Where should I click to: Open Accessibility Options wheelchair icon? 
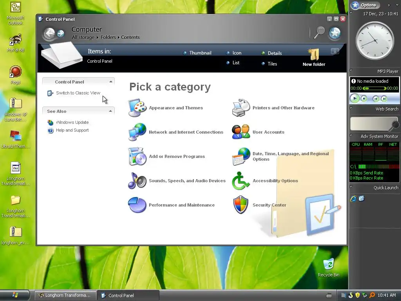click(x=241, y=181)
